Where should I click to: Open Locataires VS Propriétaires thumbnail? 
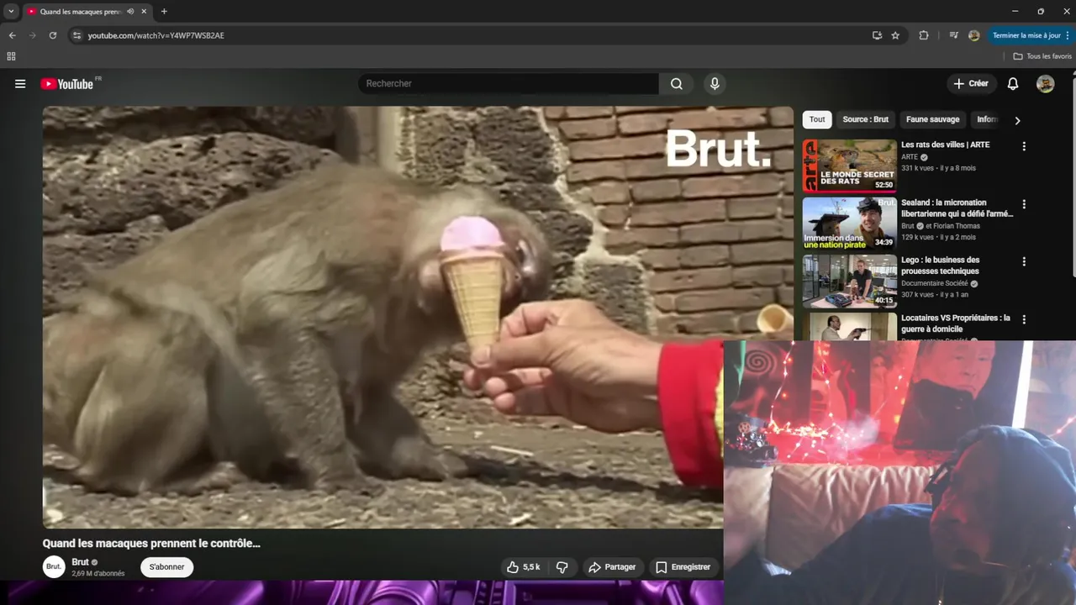click(x=849, y=326)
